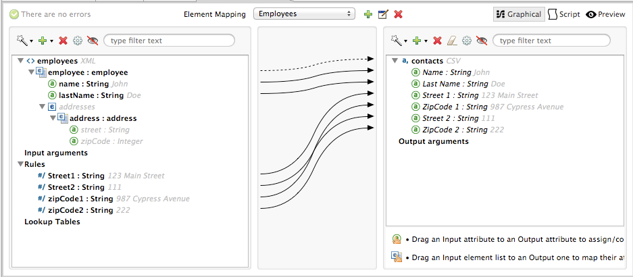Screen dimensions: 633x277
Task: Switch to Graphical view mode
Action: click(x=518, y=14)
